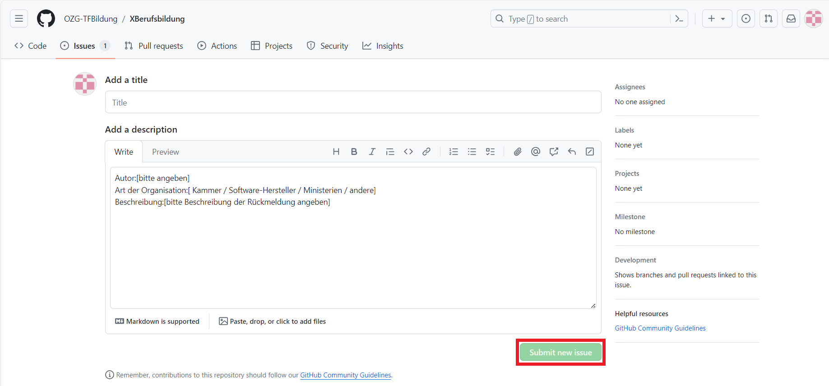Attach files using paperclip icon
This screenshot has height=386, width=829.
(518, 152)
